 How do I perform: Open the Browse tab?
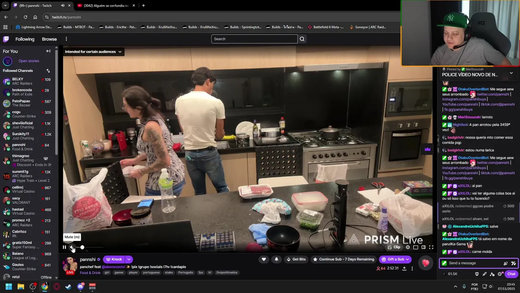49,39
